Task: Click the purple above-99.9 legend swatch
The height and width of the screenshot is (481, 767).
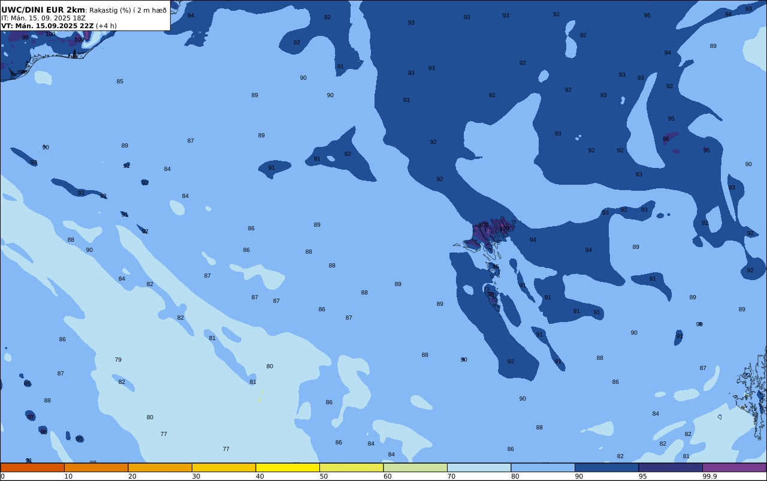Action: pyautogui.click(x=734, y=467)
